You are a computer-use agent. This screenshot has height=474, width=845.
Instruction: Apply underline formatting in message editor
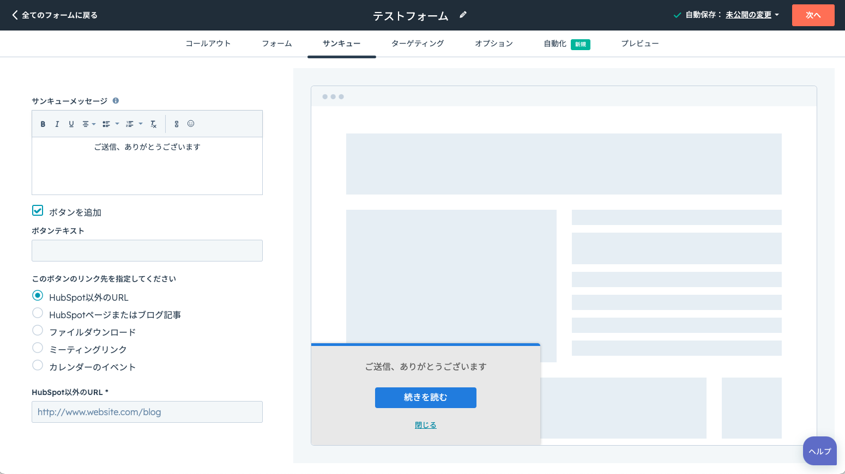click(71, 124)
